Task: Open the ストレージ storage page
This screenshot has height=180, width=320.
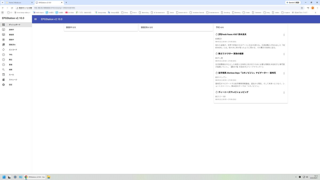Action: point(16,79)
